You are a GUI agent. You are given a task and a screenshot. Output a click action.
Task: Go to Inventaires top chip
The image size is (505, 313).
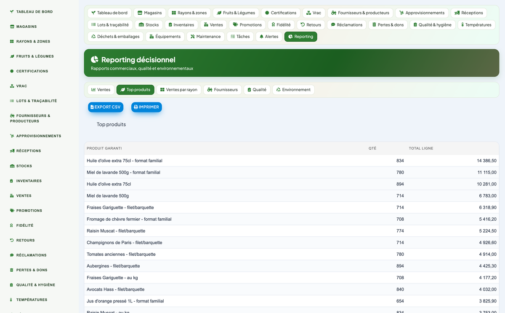coord(181,25)
